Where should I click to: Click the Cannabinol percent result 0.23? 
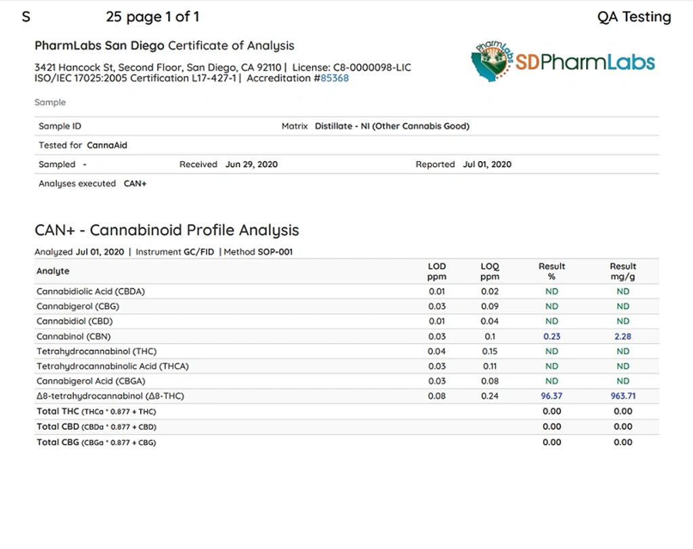551,336
